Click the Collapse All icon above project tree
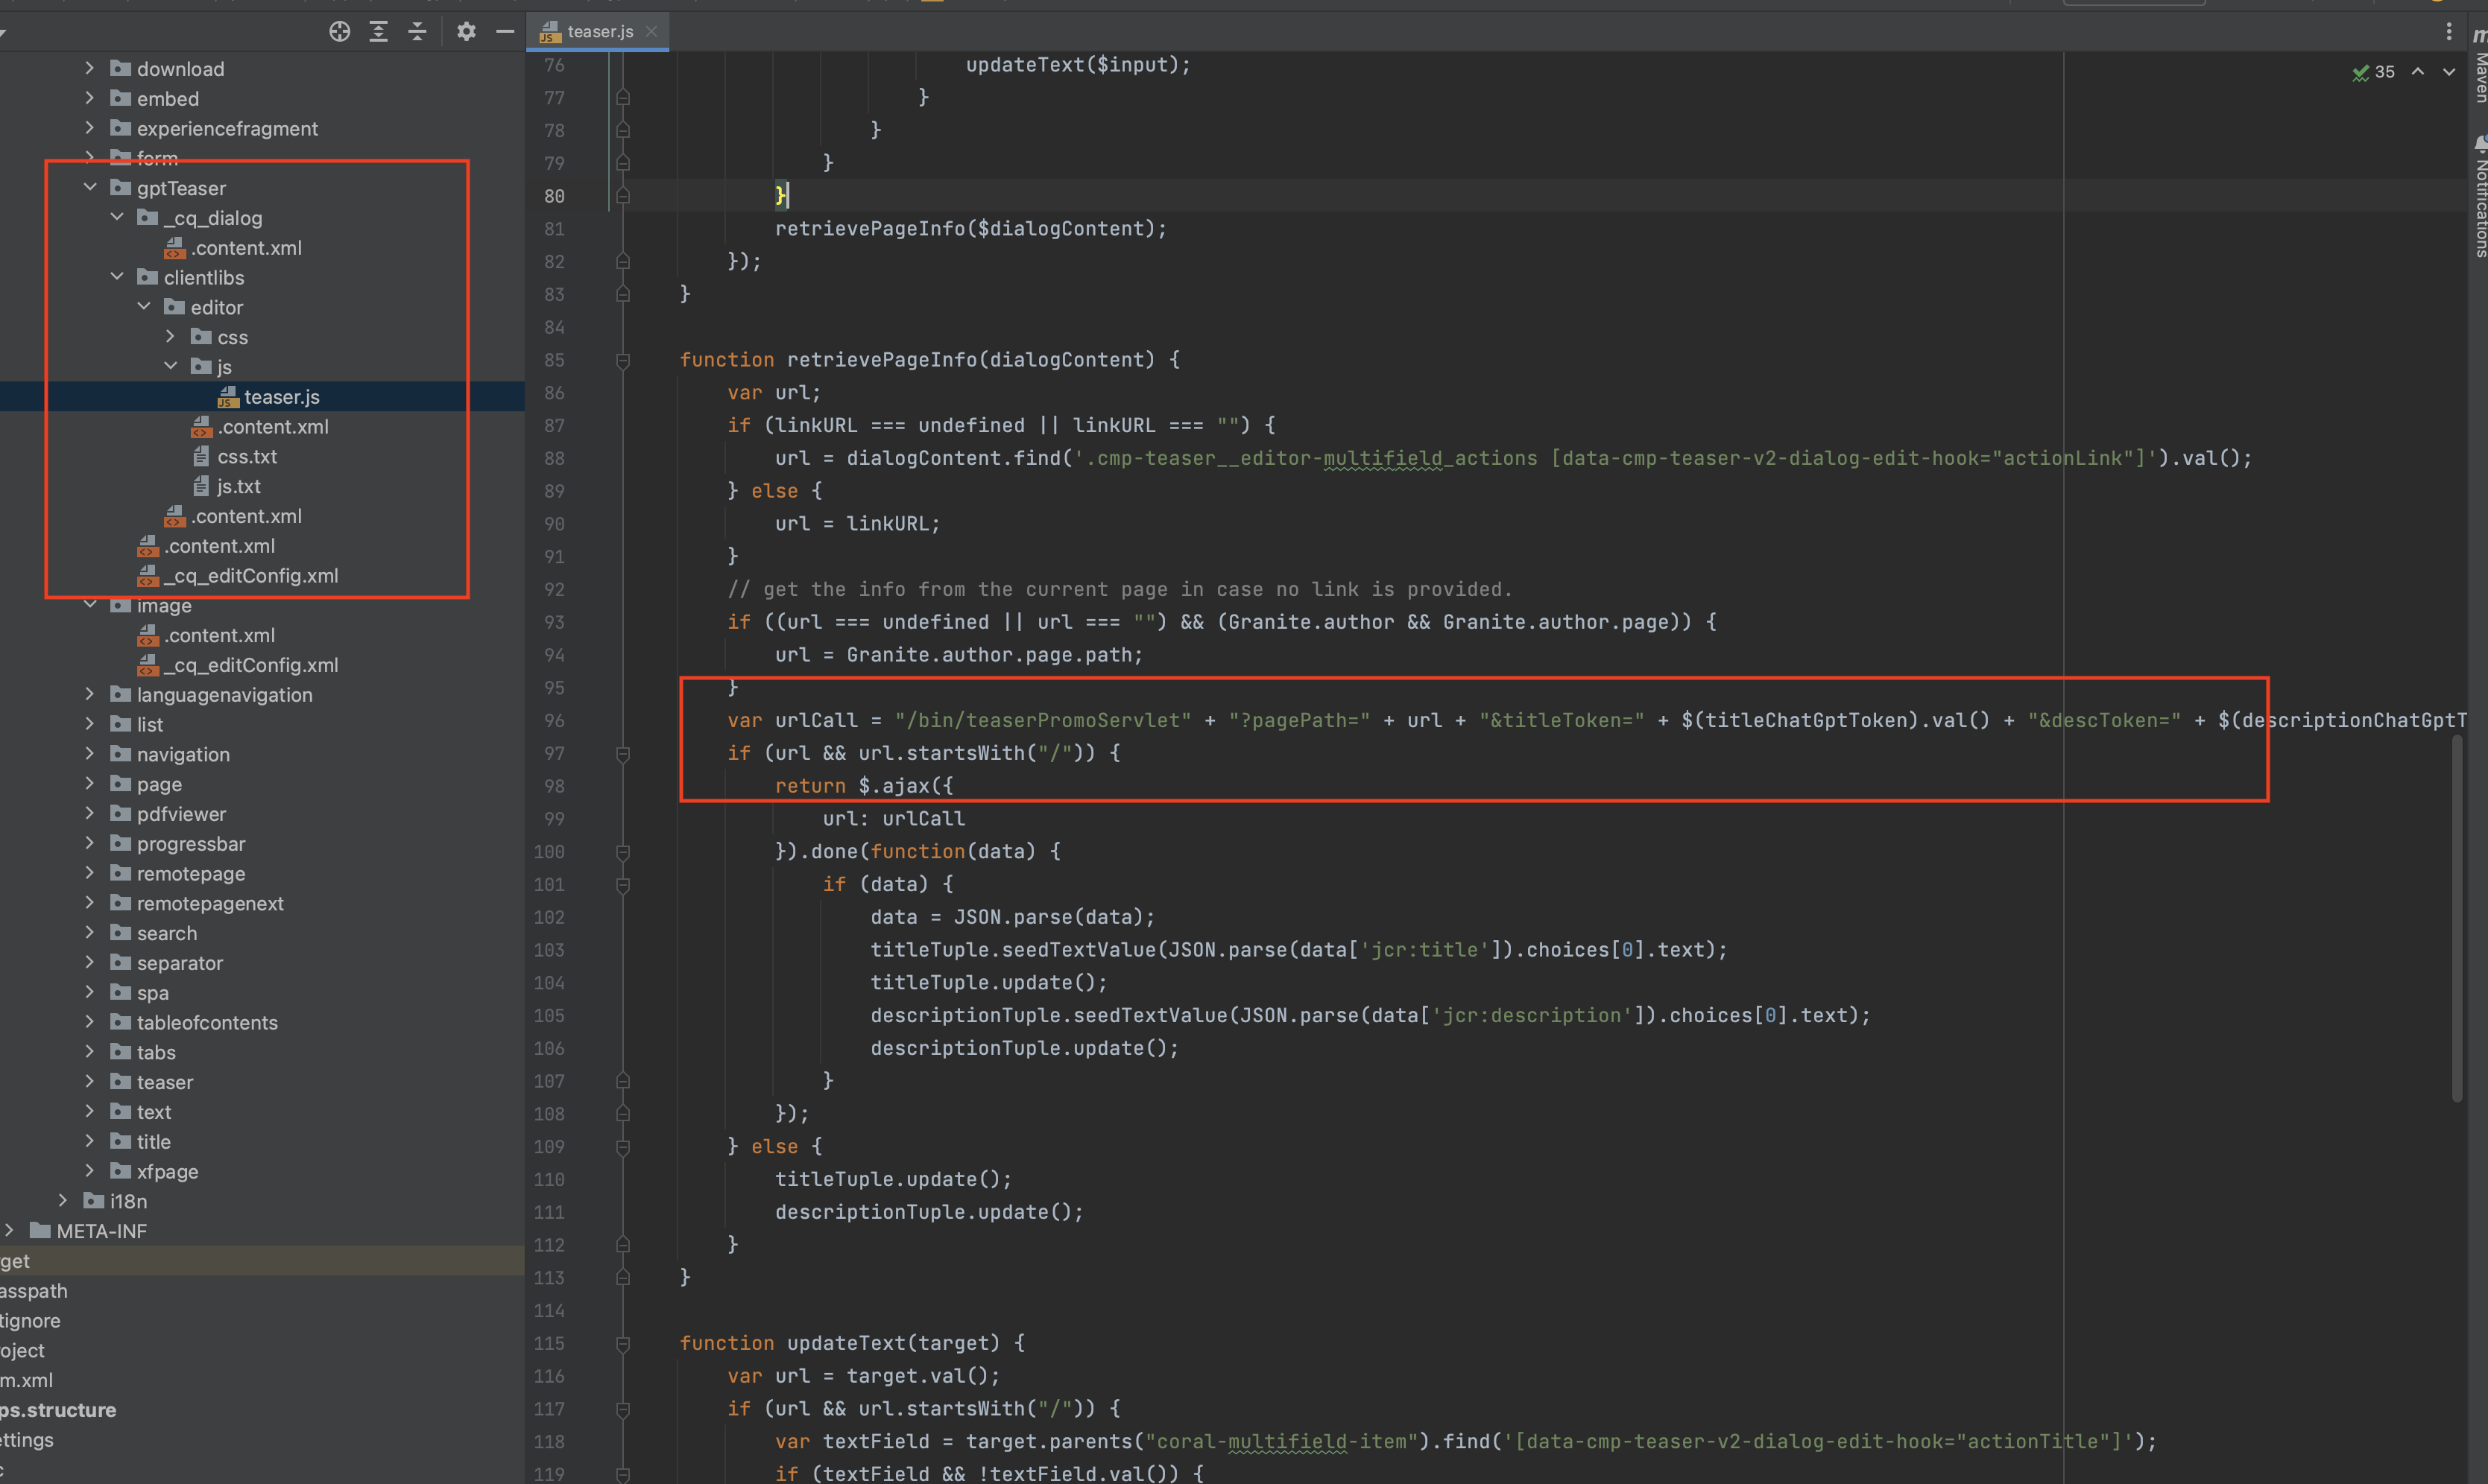Image resolution: width=2488 pixels, height=1484 pixels. [417, 31]
